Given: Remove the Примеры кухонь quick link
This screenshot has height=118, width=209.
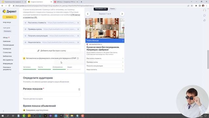Looking at the screenshot, I should pyautogui.click(x=78, y=29).
